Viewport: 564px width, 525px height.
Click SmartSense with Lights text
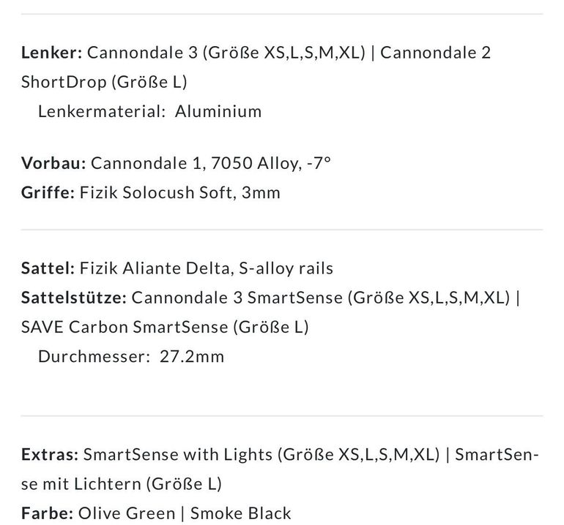pos(178,455)
